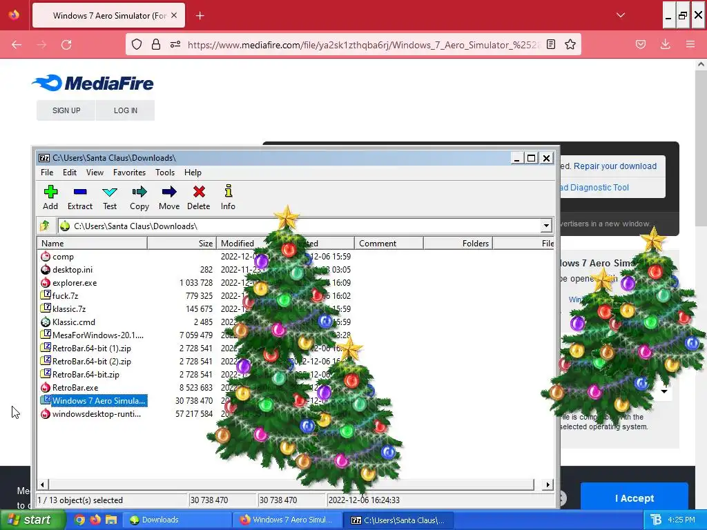Follow the Repair your download link
The width and height of the screenshot is (707, 530).
click(615, 166)
